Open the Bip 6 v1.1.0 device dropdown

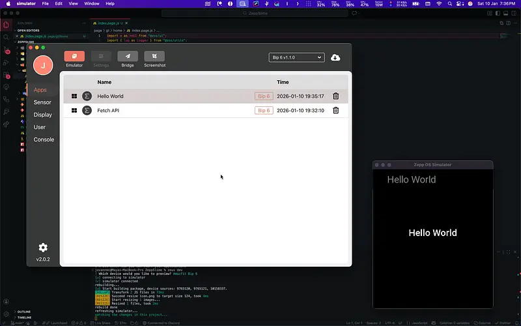296,57
